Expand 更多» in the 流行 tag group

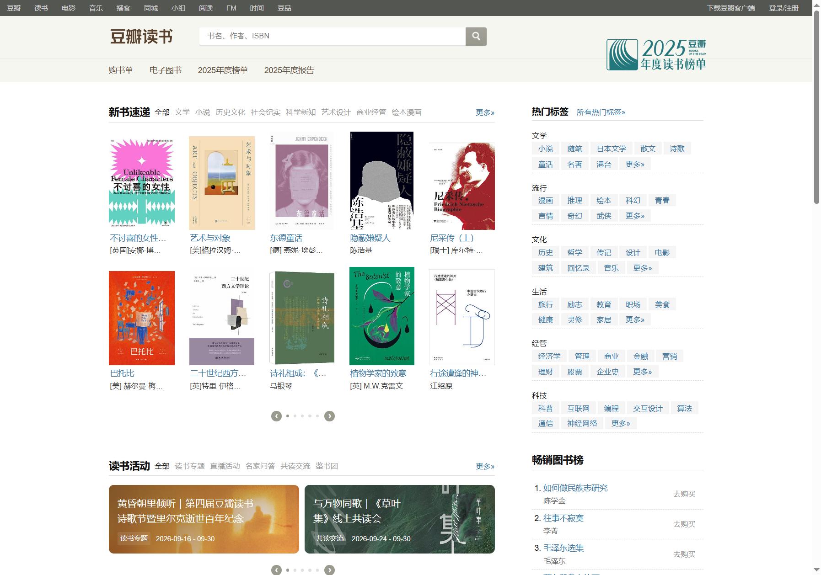point(635,216)
